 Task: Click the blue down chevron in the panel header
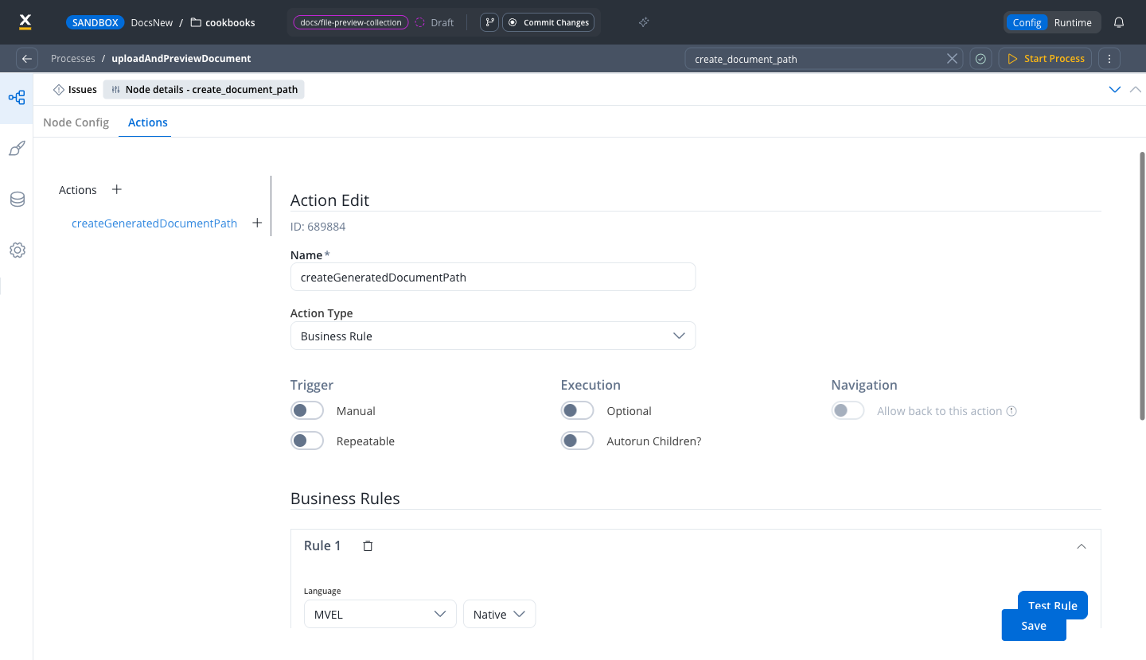coord(1115,89)
